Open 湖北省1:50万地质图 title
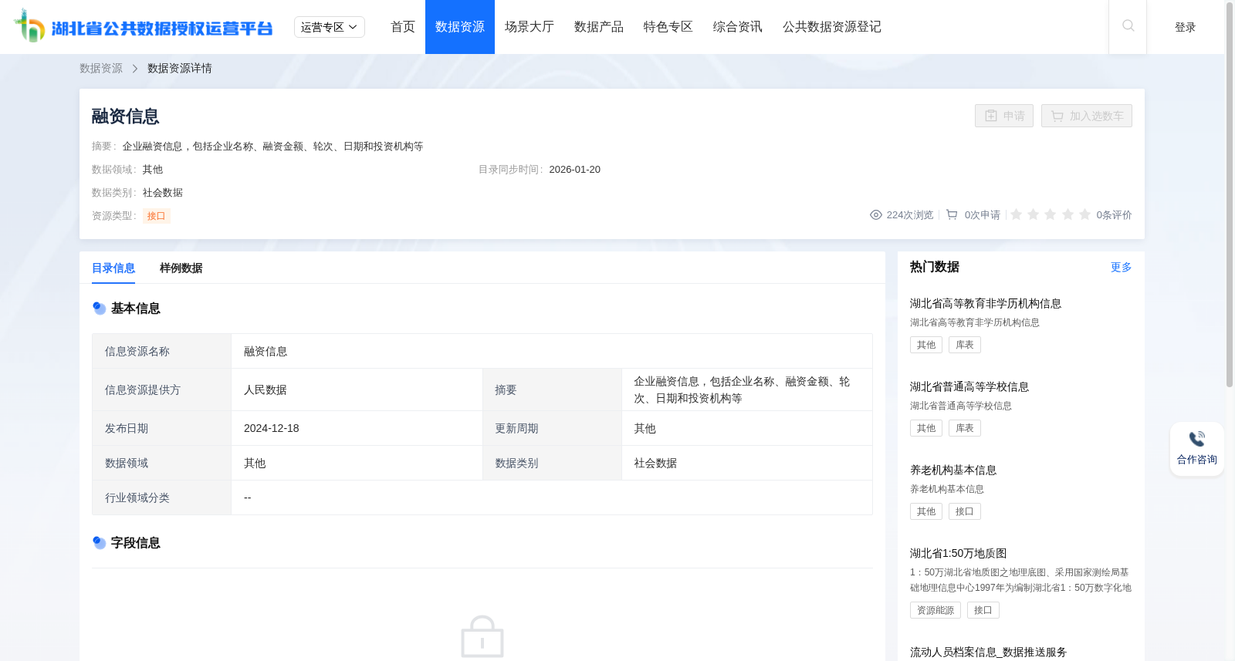 pyautogui.click(x=959, y=554)
